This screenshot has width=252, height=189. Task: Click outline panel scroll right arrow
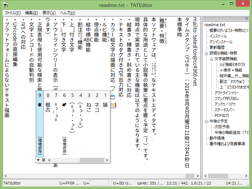[x=246, y=176]
